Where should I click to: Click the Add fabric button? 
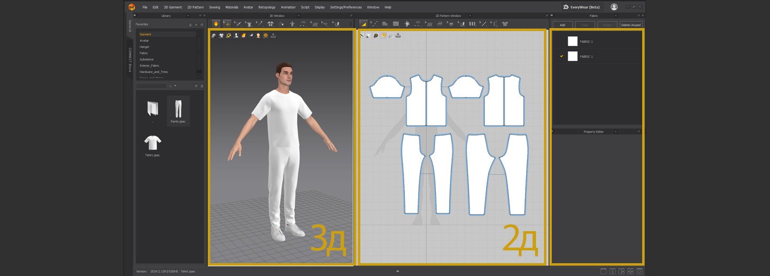pyautogui.click(x=563, y=25)
